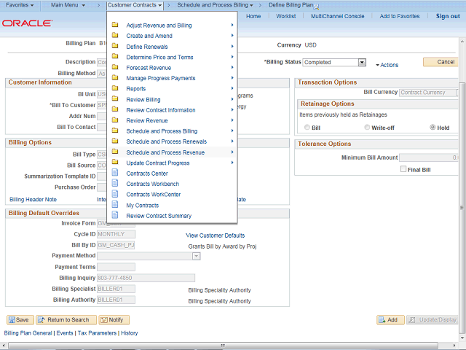Click folder icon beside Schedule and Process Revenue
This screenshot has width=466, height=350.
115,152
